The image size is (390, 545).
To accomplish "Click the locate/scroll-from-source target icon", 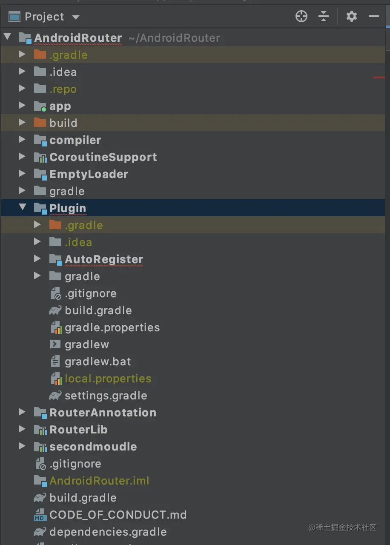I will (x=301, y=17).
